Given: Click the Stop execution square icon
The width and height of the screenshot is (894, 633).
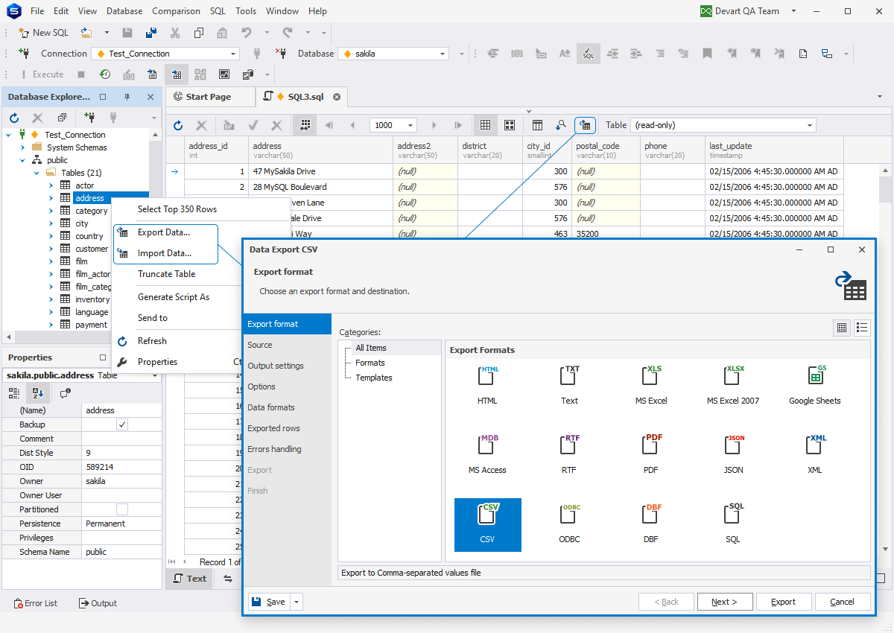Looking at the screenshot, I should [x=81, y=74].
